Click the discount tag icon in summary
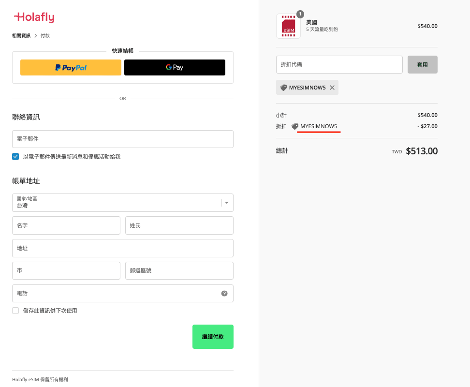 pyautogui.click(x=295, y=126)
